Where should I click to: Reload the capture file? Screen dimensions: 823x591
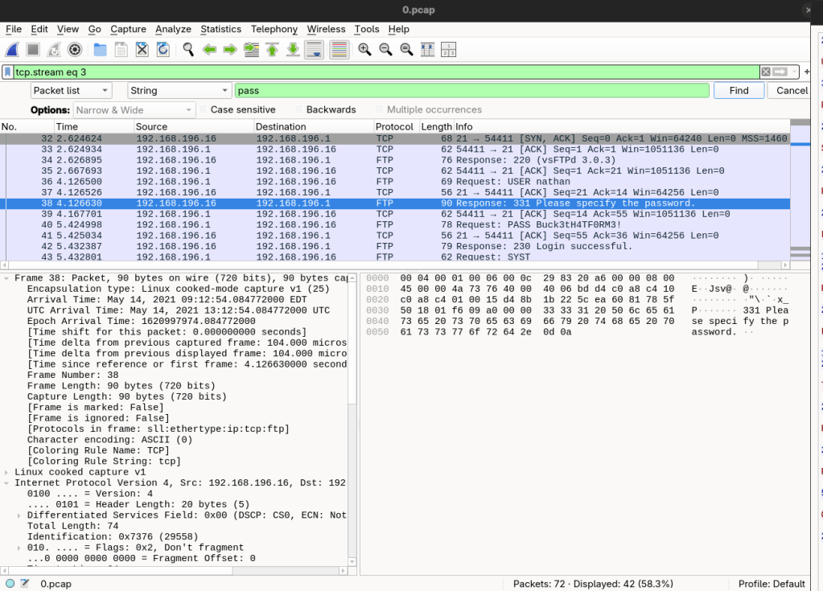pos(163,50)
